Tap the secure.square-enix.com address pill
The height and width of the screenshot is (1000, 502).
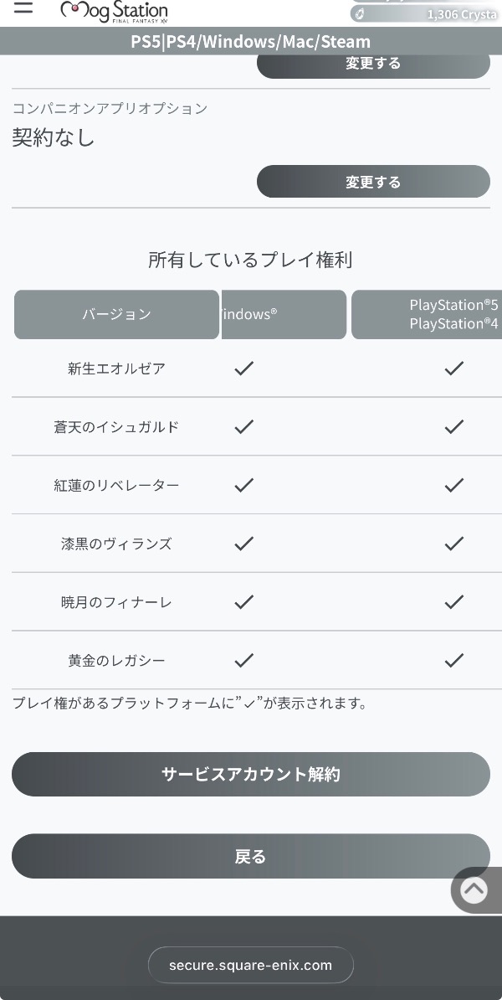[x=250, y=965]
